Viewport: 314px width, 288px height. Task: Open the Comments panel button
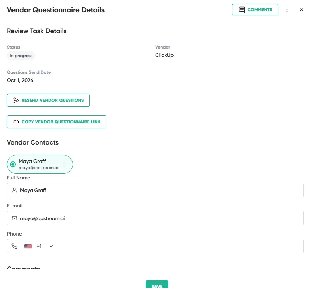pos(255,10)
